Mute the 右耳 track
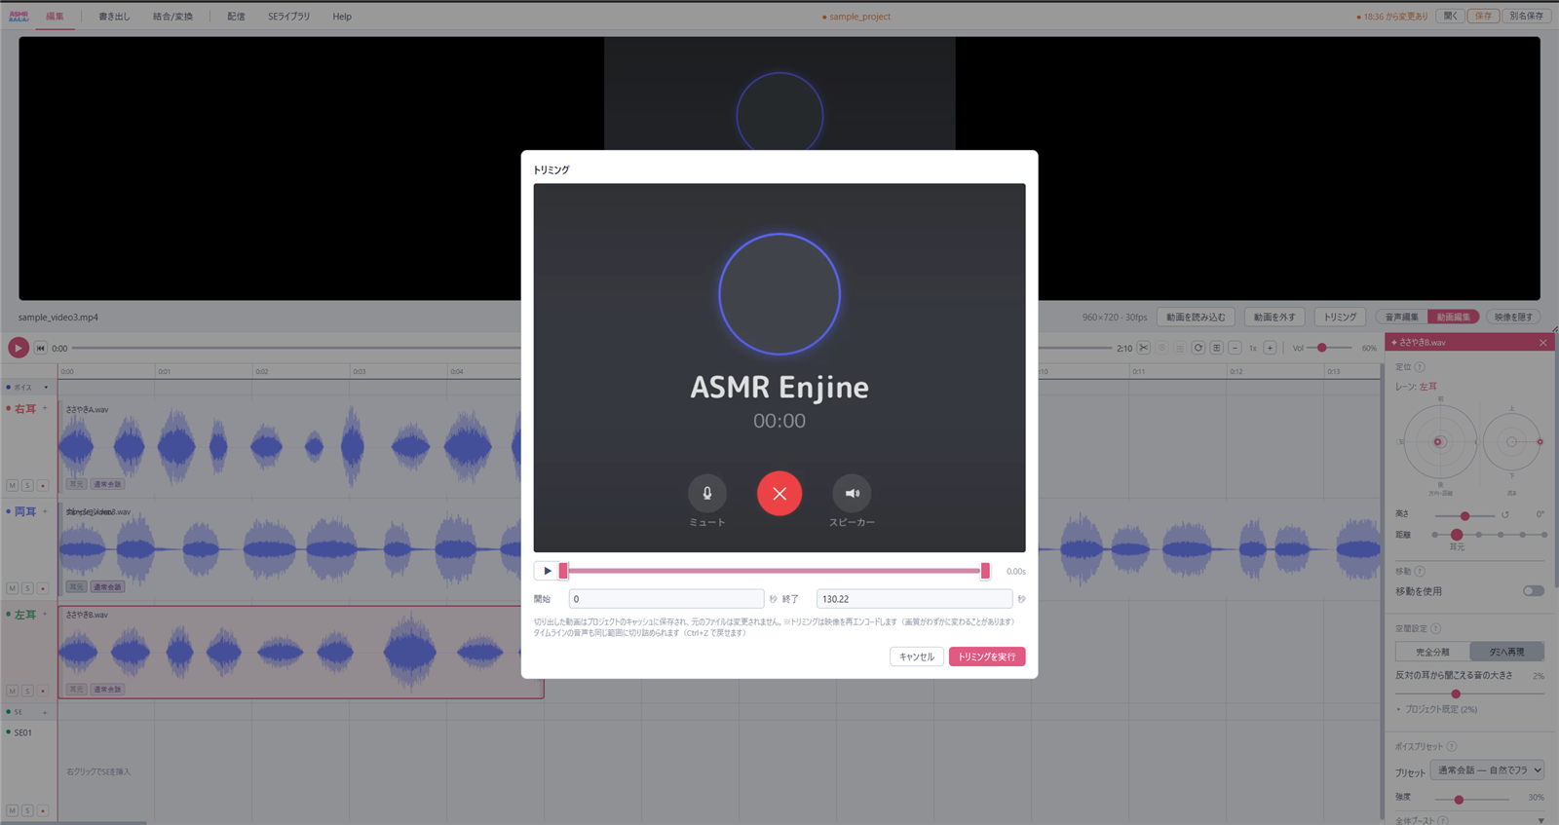Screen dimensions: 1559x825 point(13,485)
